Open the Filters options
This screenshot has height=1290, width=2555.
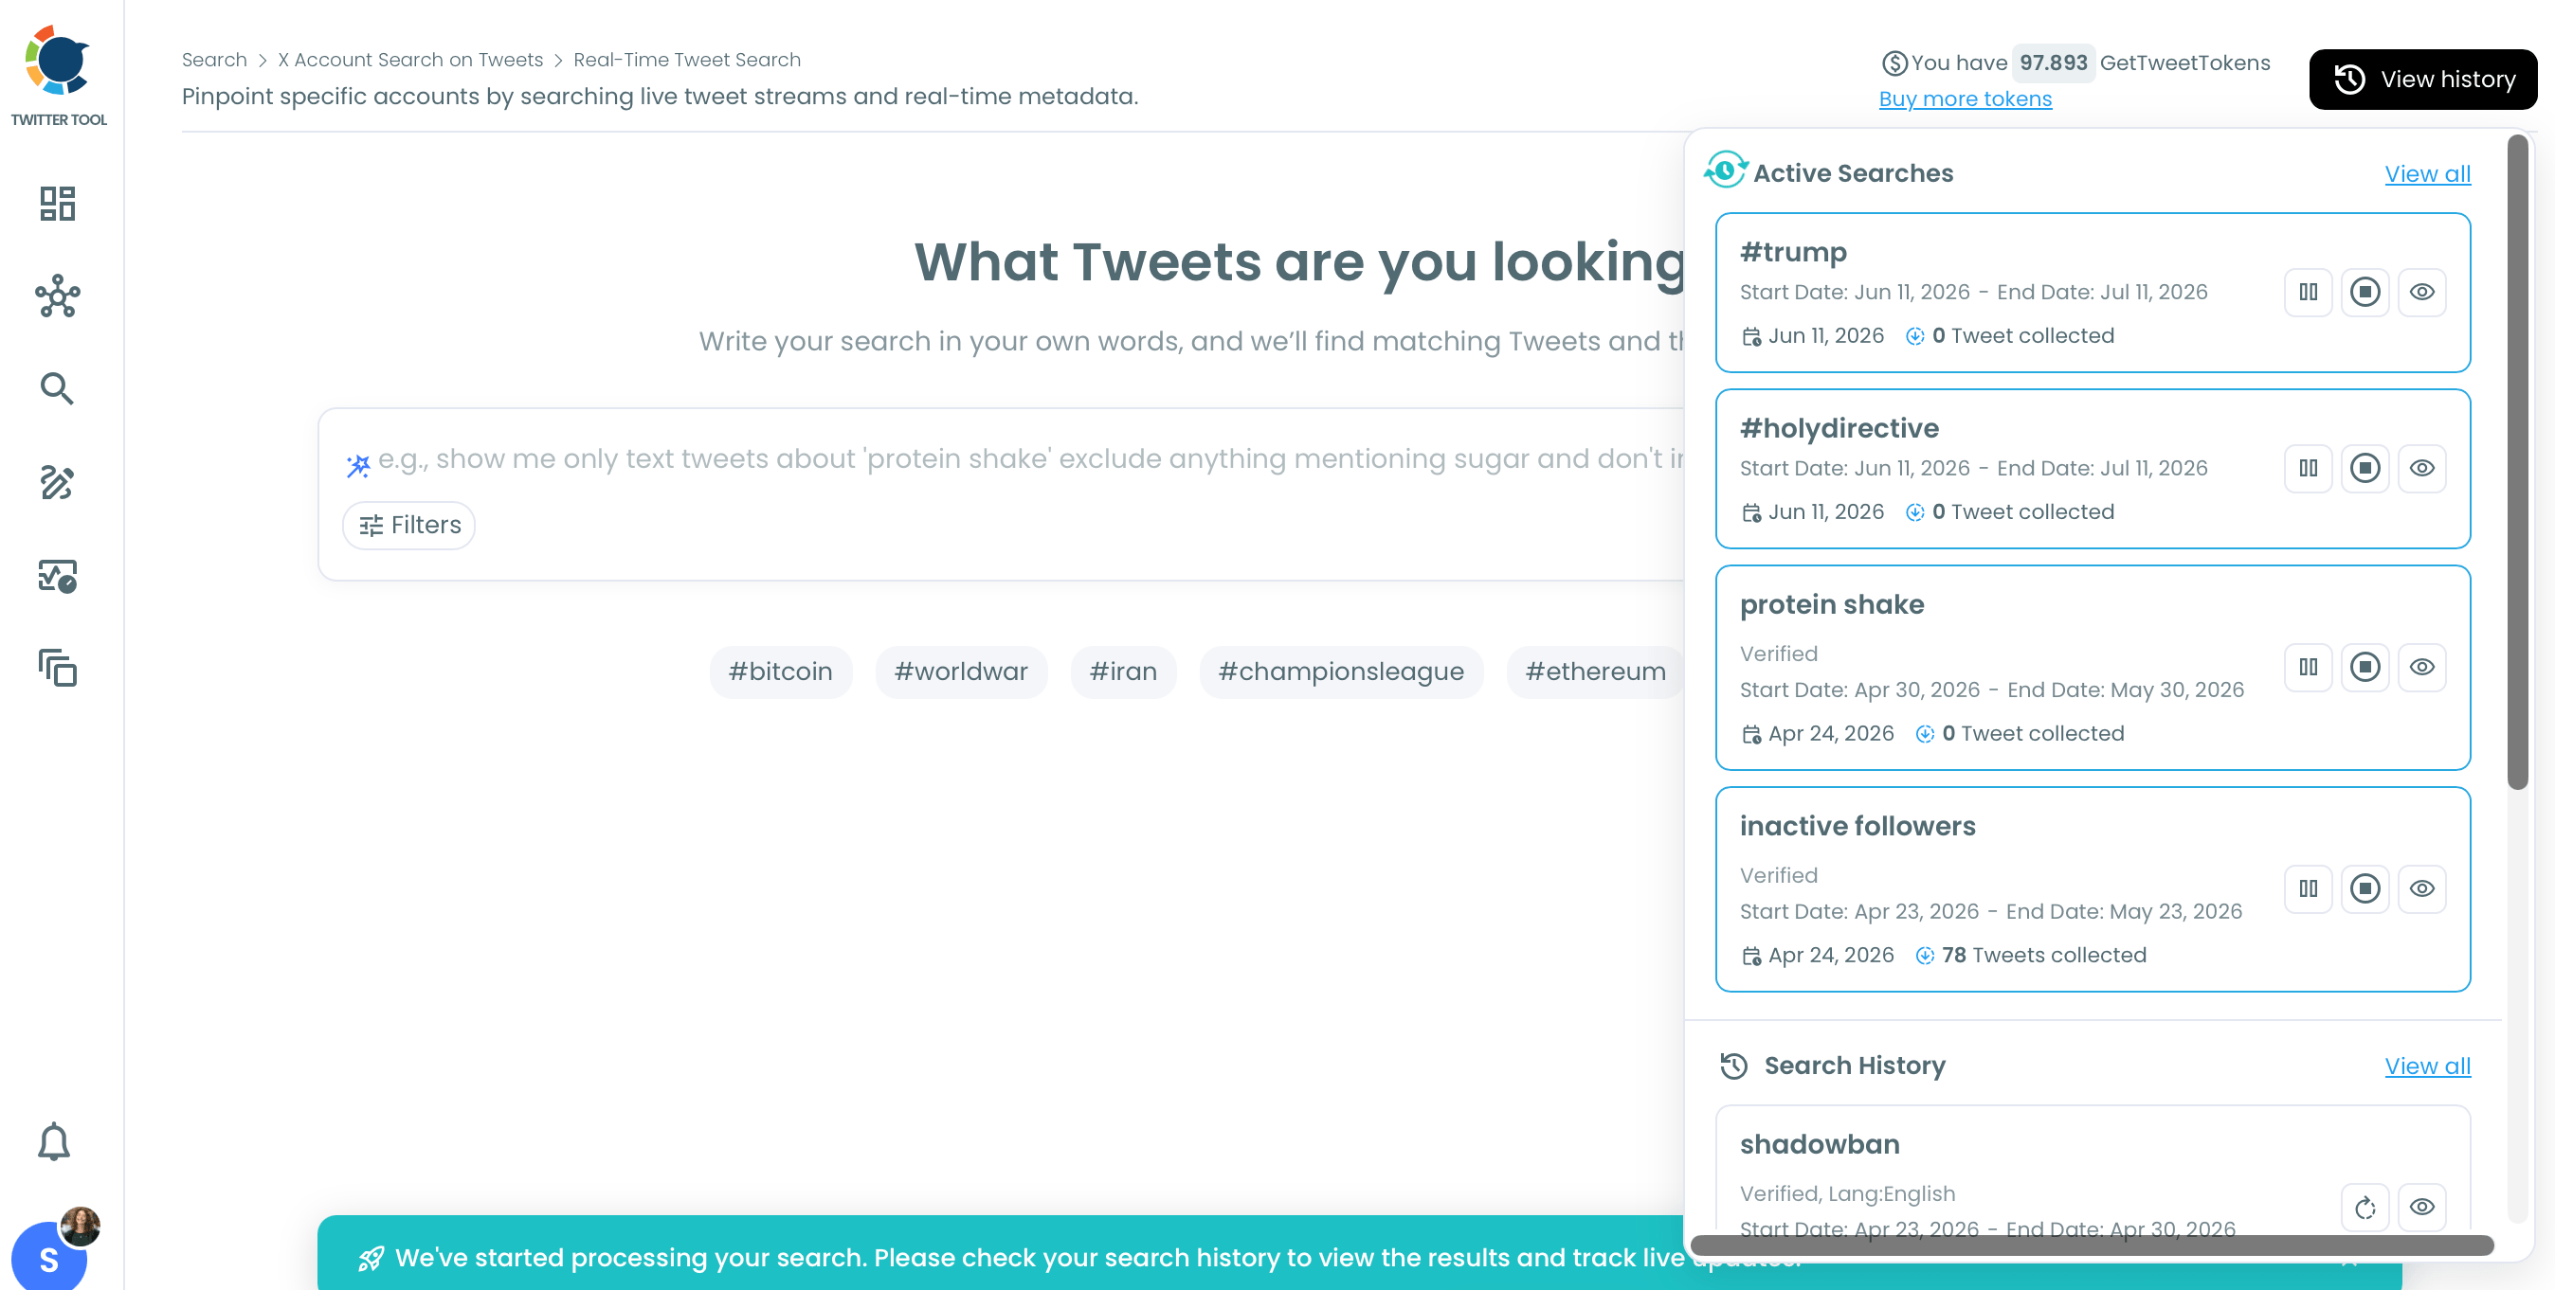[408, 526]
